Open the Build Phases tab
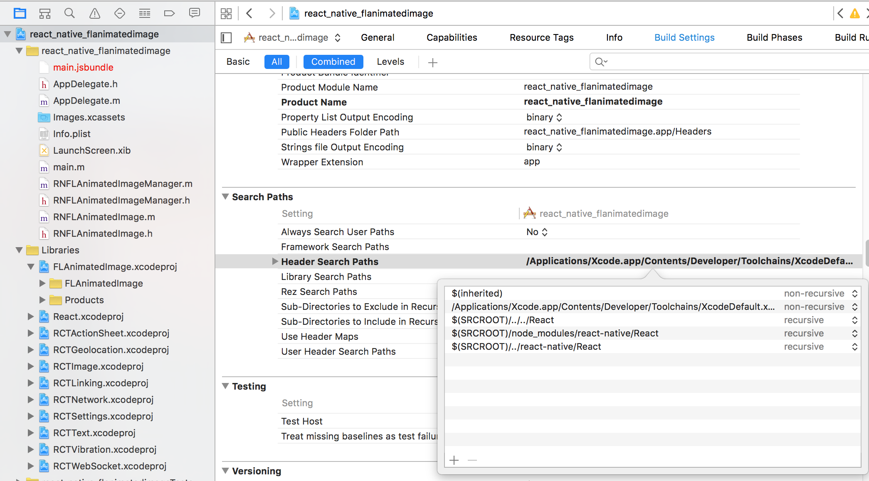869x481 pixels. click(774, 38)
